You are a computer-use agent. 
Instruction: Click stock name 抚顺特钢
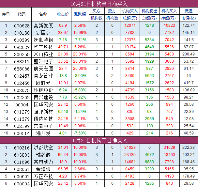coord(43,40)
